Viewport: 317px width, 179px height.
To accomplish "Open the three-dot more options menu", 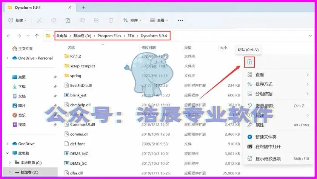I will [180, 20].
